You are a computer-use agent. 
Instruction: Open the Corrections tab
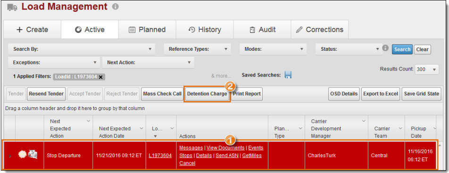(320, 30)
